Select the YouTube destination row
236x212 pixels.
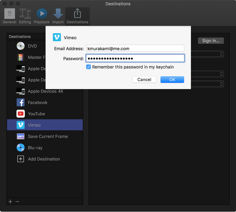click(x=45, y=114)
